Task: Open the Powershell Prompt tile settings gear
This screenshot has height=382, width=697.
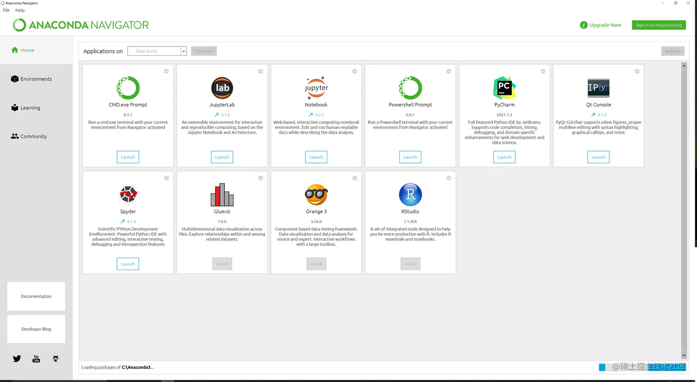Action: pyautogui.click(x=449, y=71)
